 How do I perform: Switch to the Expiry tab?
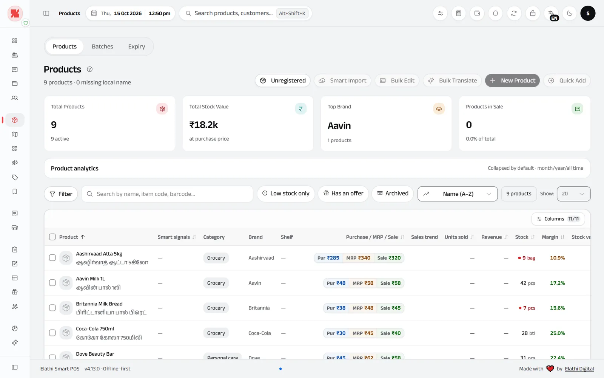137,46
